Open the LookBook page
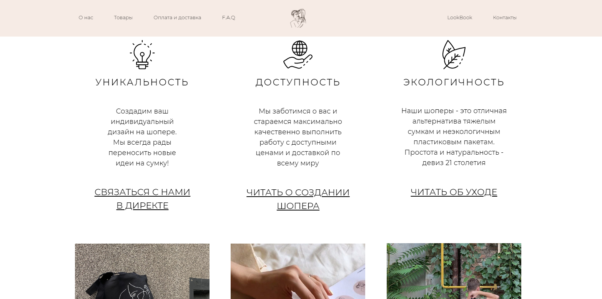 tap(460, 18)
